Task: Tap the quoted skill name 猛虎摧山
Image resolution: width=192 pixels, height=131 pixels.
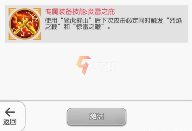Action: [x=76, y=21]
